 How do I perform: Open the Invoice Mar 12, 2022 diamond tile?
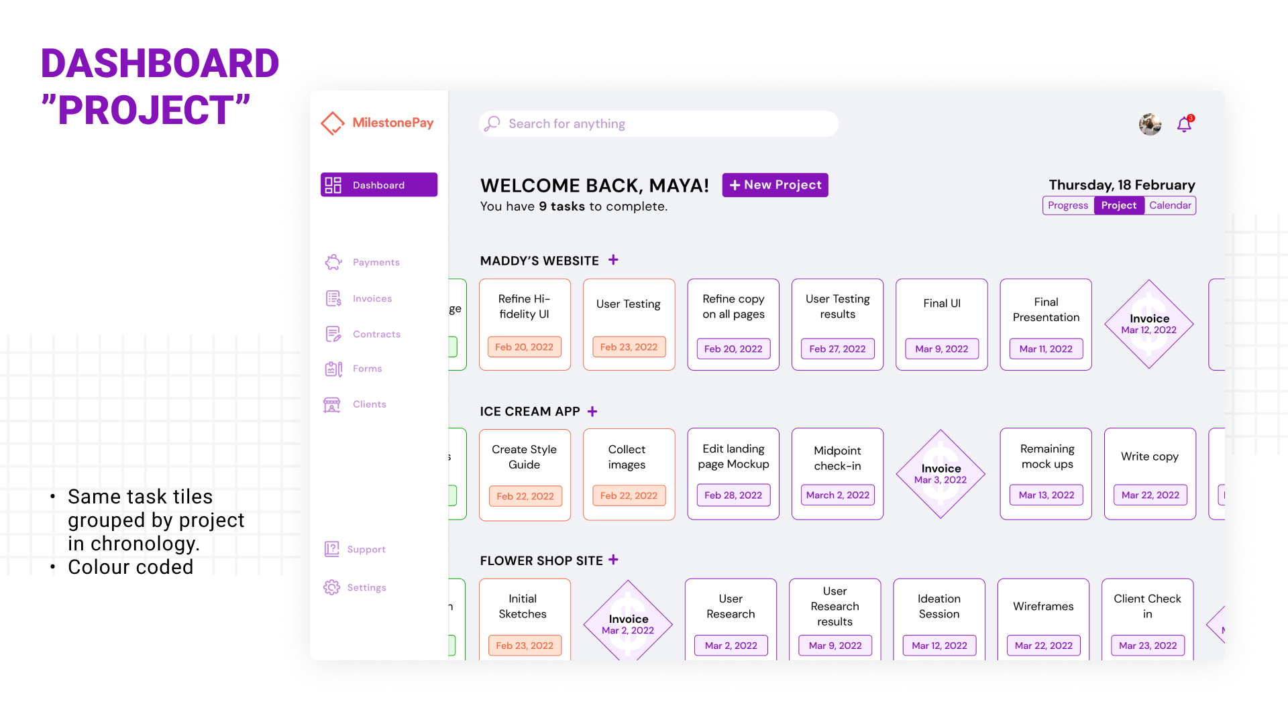1148,324
